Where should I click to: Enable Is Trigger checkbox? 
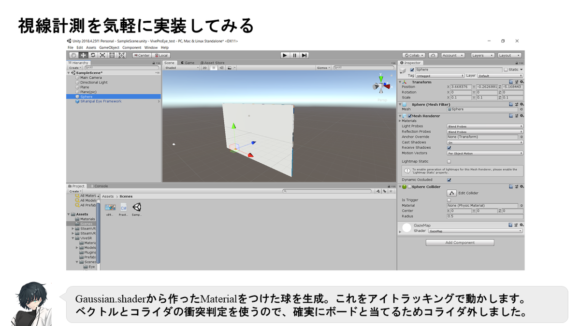coord(449,200)
